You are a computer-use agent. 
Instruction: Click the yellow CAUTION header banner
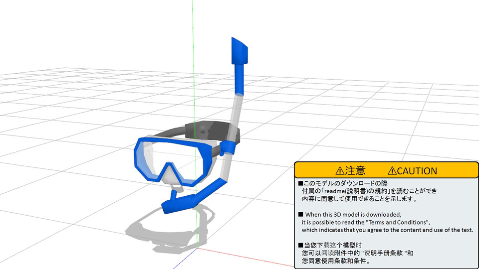coord(386,170)
